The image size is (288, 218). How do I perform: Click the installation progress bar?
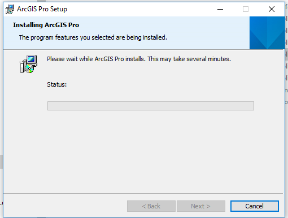[x=151, y=106]
